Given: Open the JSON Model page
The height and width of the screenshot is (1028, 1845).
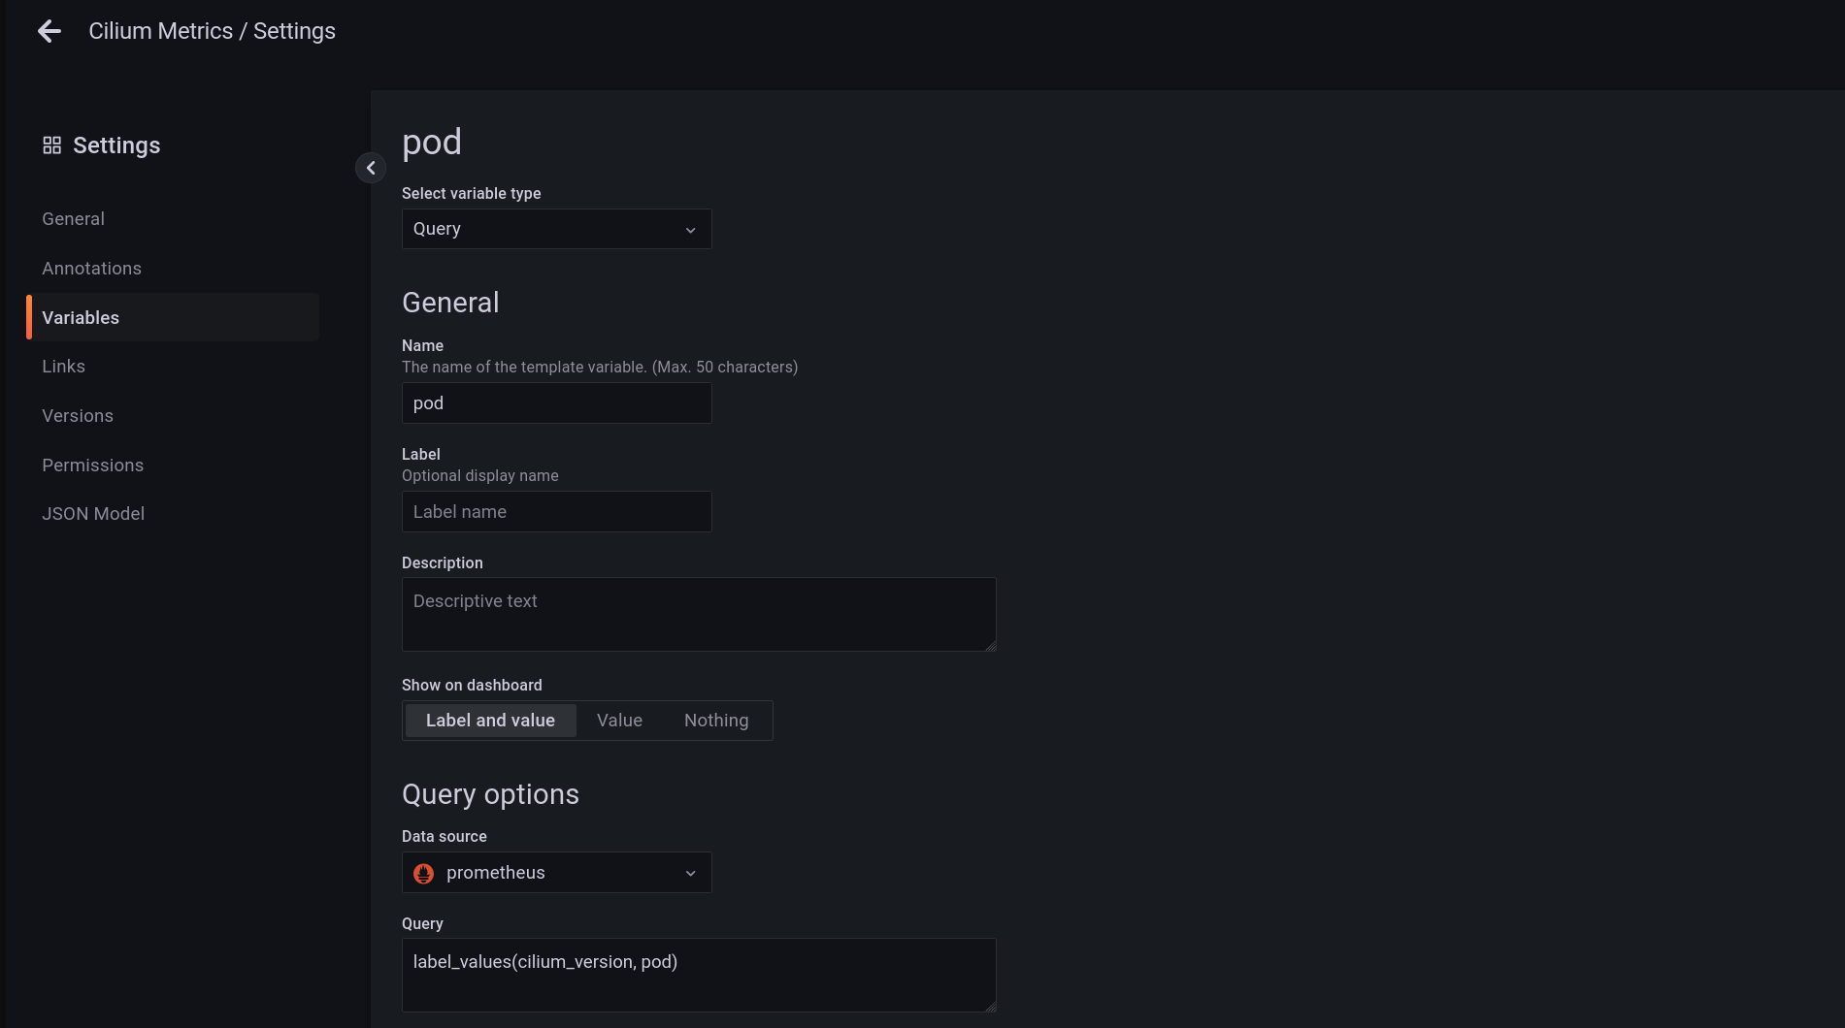Looking at the screenshot, I should click(93, 514).
